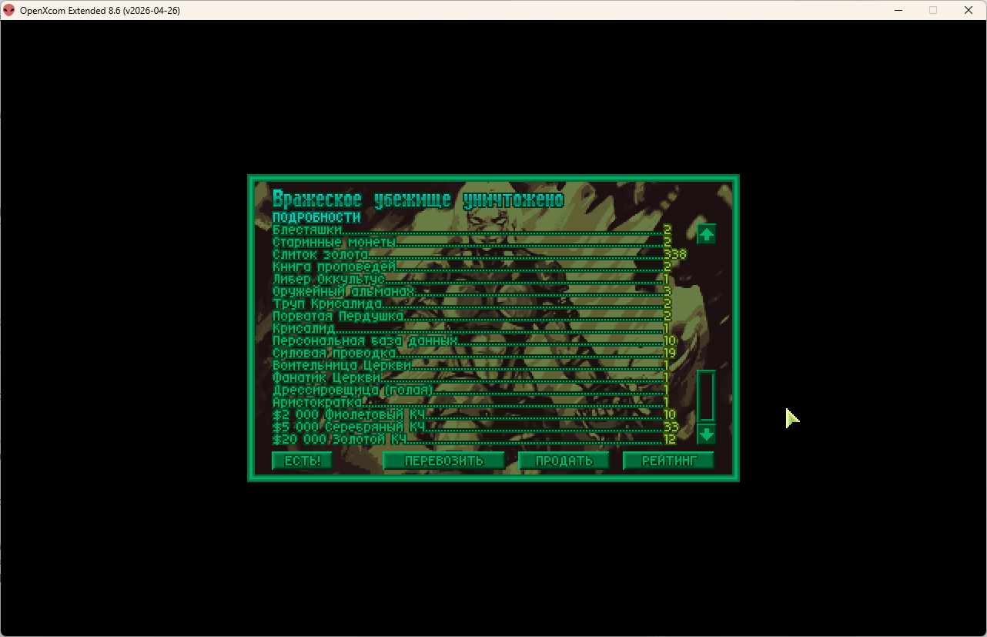Click the scroll down arrow of the loot list

click(x=706, y=434)
